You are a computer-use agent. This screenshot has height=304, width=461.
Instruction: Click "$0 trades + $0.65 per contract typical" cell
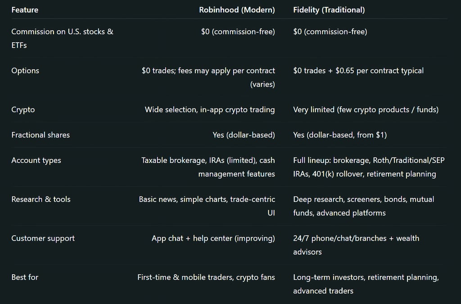(x=358, y=71)
